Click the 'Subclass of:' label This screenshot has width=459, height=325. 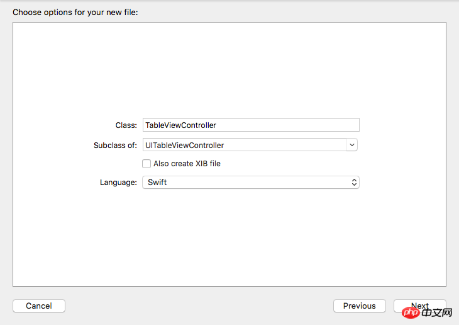pyautogui.click(x=115, y=145)
